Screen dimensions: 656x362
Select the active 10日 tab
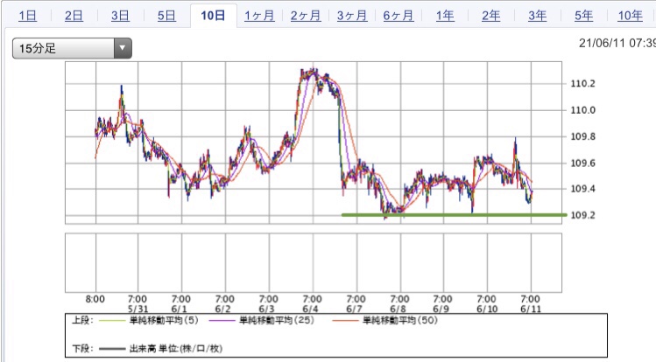[213, 16]
